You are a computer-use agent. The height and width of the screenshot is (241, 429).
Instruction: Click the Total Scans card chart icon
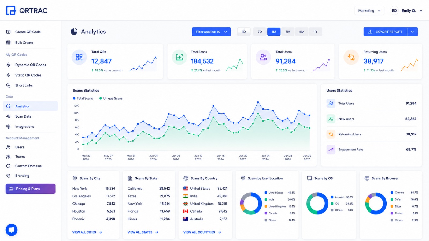pyautogui.click(x=179, y=57)
